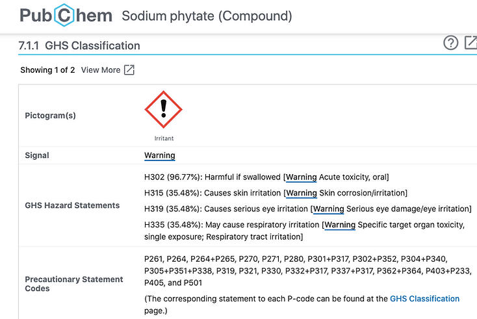The width and height of the screenshot is (477, 319).
Task: Open Warning link in H319 statement
Action: coord(329,209)
